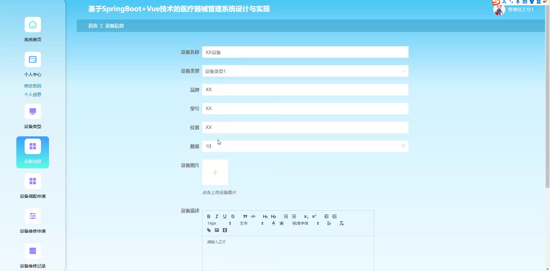The width and height of the screenshot is (550, 271).
Task: Toggle the Sogou voice input microphone
Action: pyautogui.click(x=518, y=2)
